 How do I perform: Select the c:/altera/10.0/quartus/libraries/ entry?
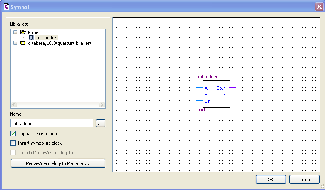coord(59,43)
